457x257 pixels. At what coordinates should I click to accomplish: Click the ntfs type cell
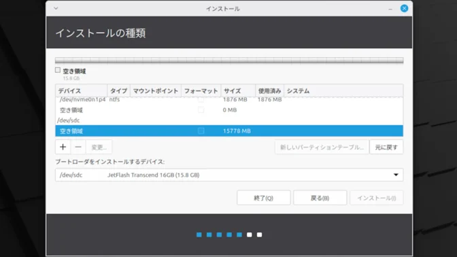pyautogui.click(x=114, y=100)
